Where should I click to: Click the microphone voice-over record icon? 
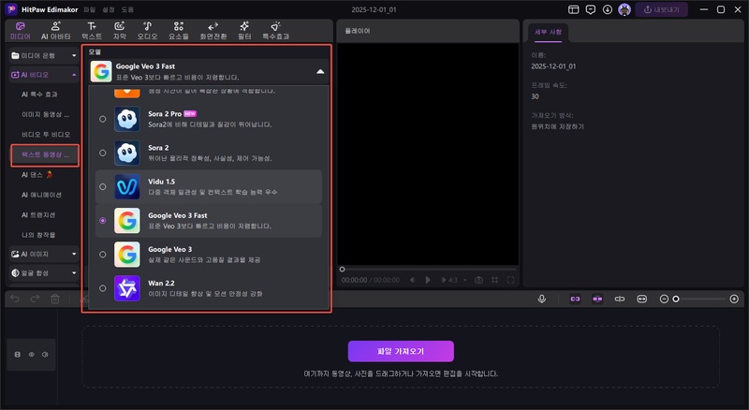pyautogui.click(x=542, y=300)
